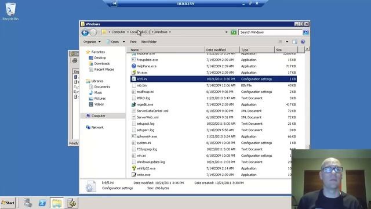Click Desktop in Favorites

click(100, 58)
